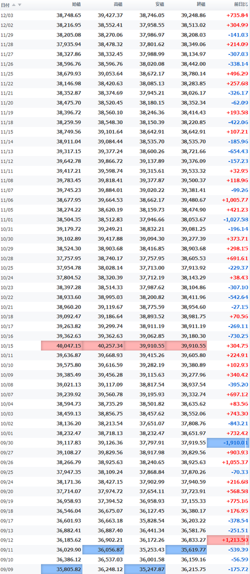Image resolution: width=250 pixels, height=574 pixels.
Task: Select closing value 39,248.86 on 12/03
Action: coord(193,15)
